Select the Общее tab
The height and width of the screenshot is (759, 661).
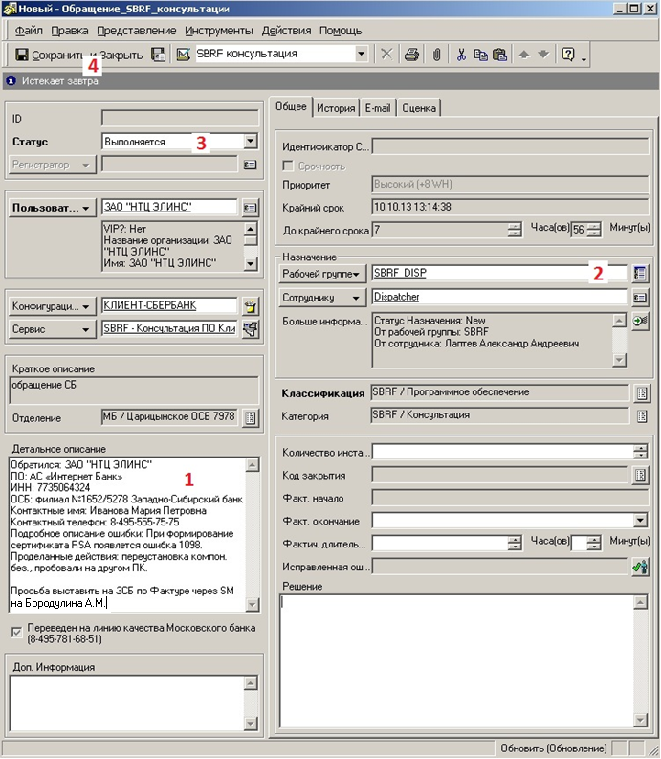click(291, 106)
